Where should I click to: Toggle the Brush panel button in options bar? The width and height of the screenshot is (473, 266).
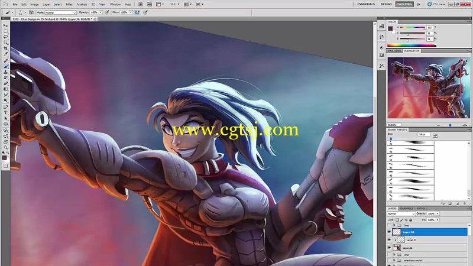[x=31, y=12]
